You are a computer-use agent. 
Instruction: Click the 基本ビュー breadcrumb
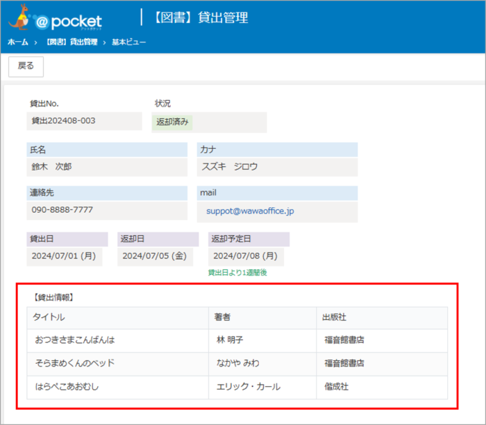click(x=128, y=42)
